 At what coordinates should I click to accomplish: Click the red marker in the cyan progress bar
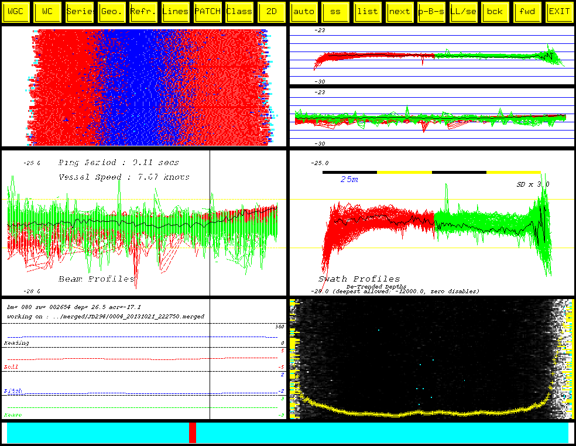193,433
